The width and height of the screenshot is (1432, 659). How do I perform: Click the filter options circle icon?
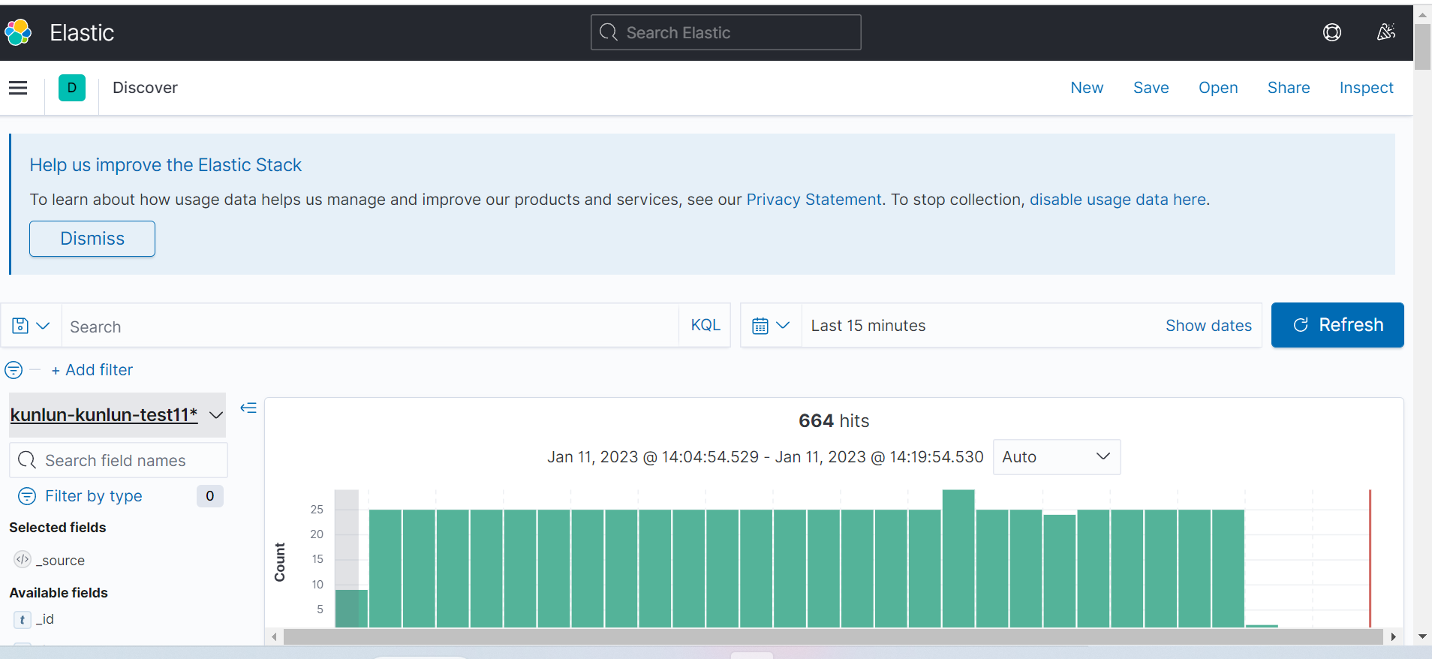click(14, 370)
